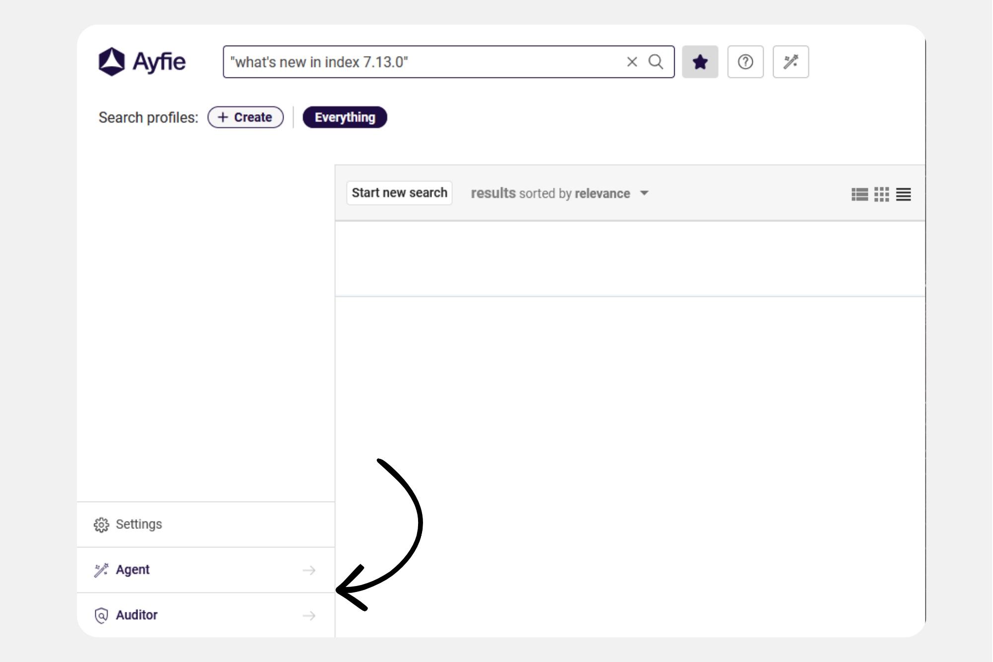Open the sort by relevance dropdown arrow

coord(644,193)
